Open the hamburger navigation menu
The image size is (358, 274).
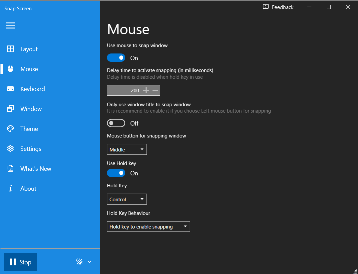[x=11, y=25]
